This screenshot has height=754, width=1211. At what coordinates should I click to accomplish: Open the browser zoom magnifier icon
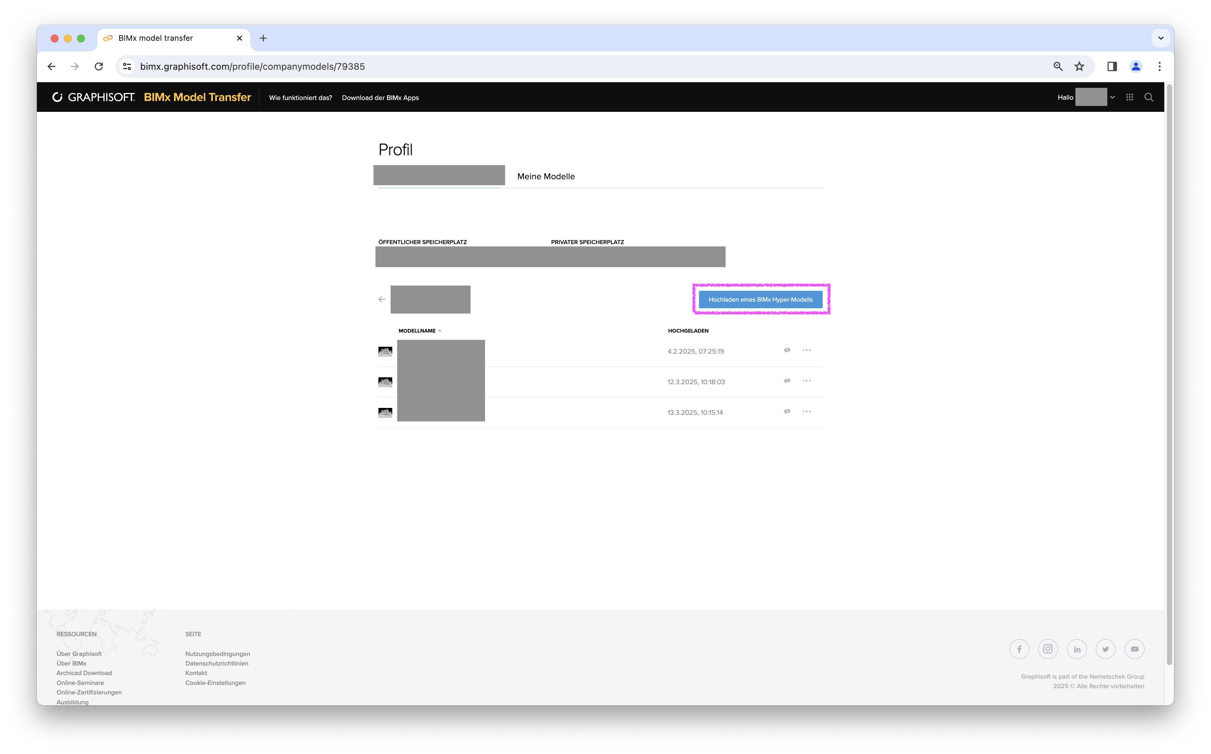coord(1057,66)
